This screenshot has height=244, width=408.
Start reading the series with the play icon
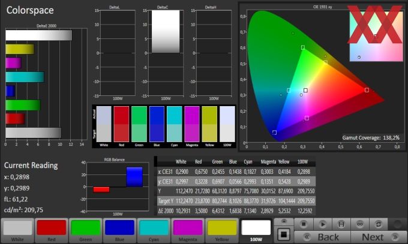tap(323, 224)
